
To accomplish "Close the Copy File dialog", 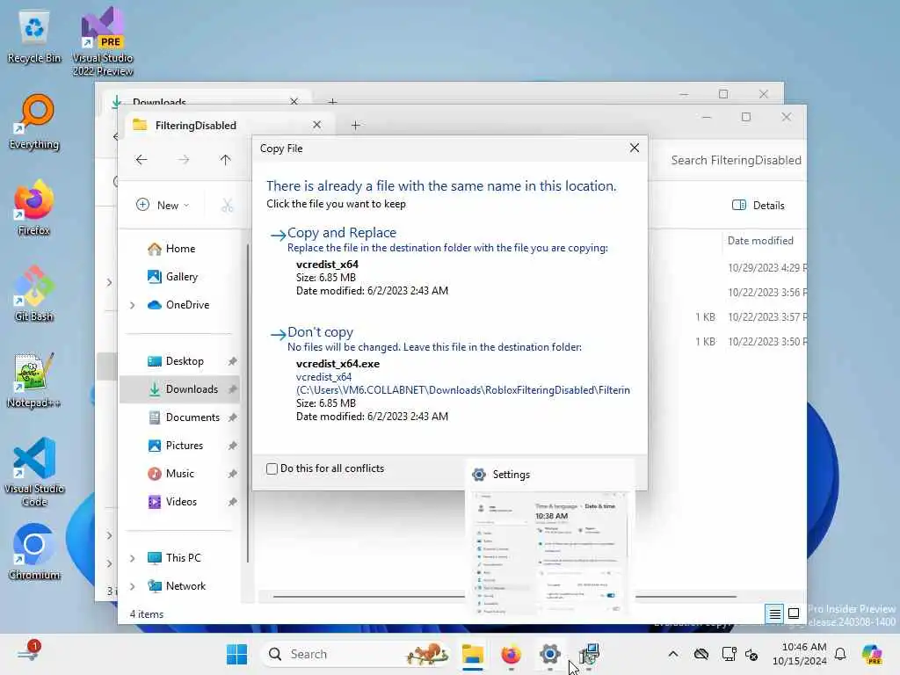I will [x=635, y=148].
